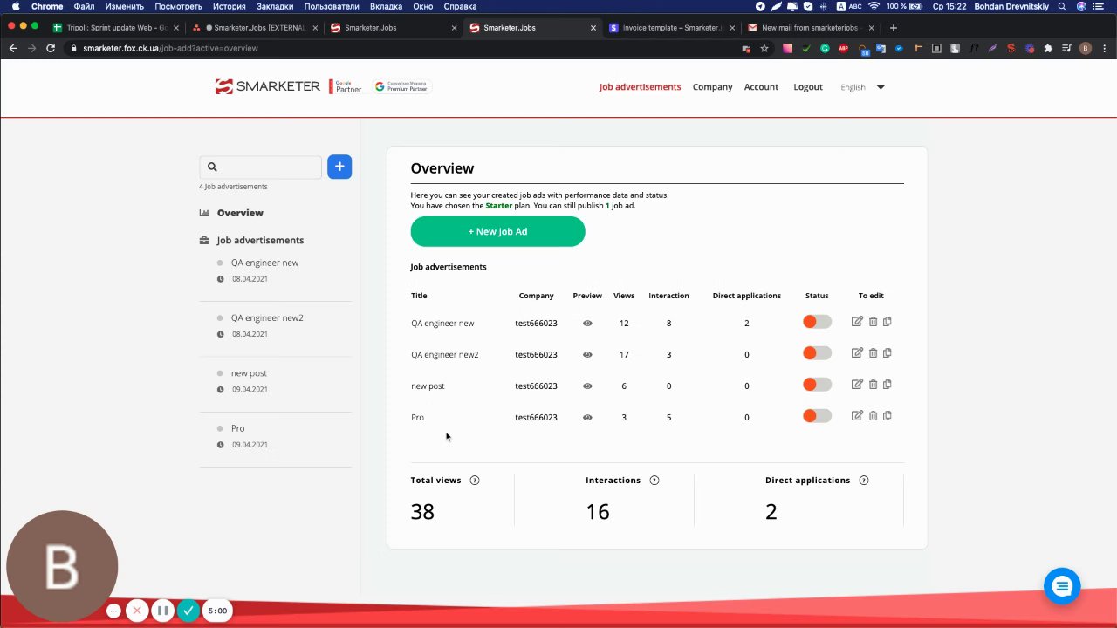Bookmark this page with the star icon
This screenshot has height=628, width=1117.
click(x=764, y=49)
